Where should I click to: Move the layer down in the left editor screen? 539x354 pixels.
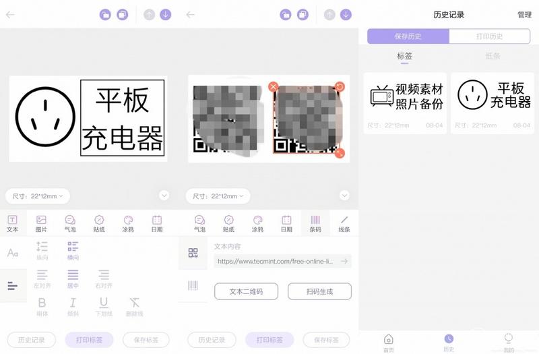[166, 14]
